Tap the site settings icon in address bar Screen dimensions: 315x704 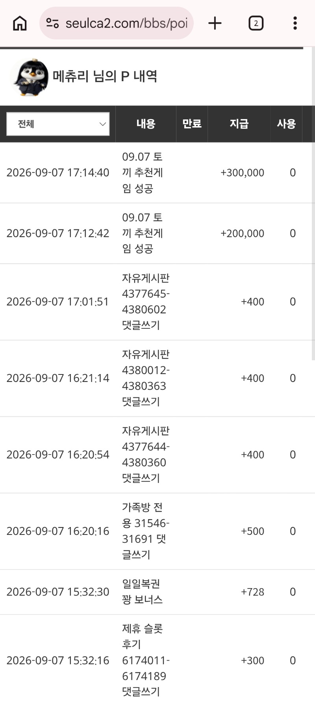tap(52, 23)
